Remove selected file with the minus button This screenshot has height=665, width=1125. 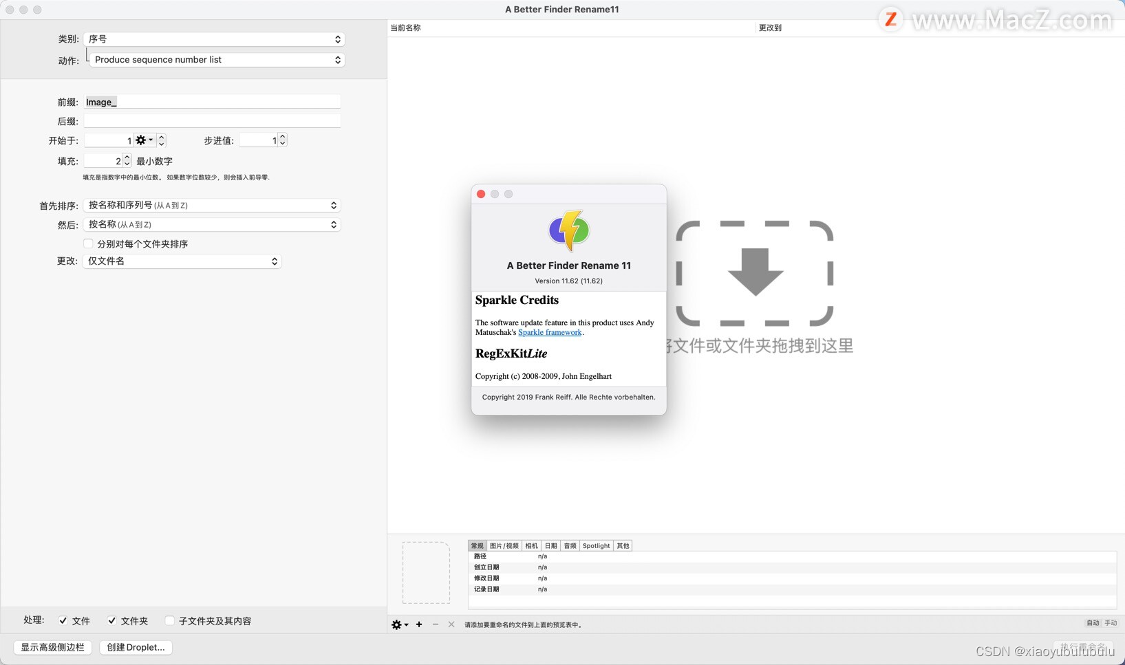pos(435,624)
